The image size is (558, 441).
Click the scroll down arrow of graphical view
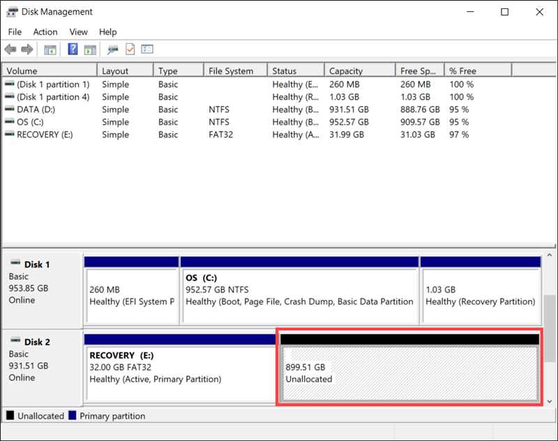[550, 401]
